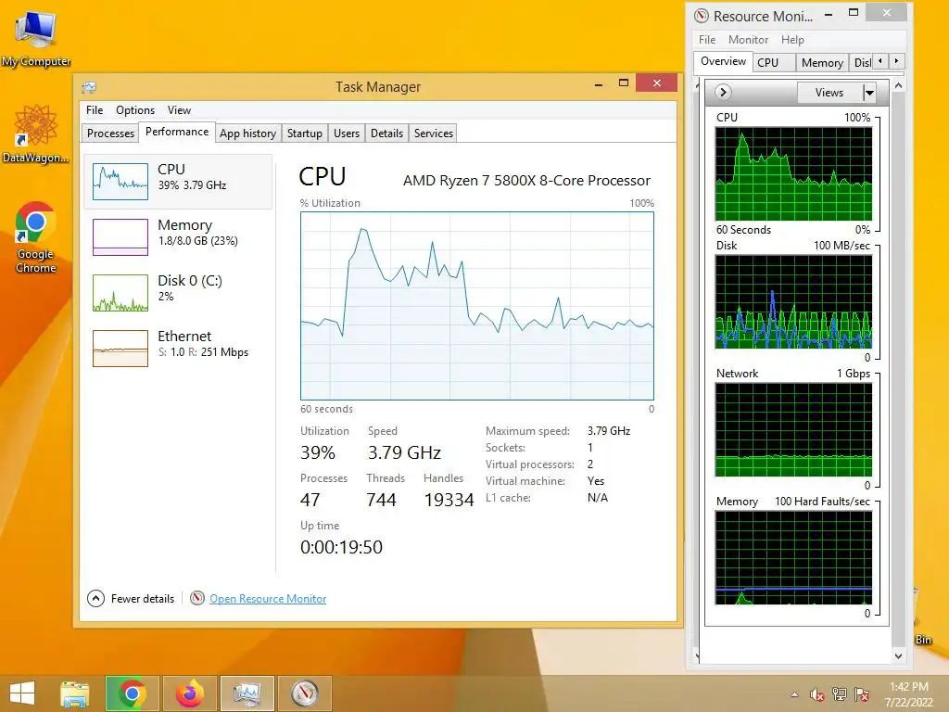Select the Disk 0 (C:) performance item
This screenshot has width=949, height=712.
[178, 292]
